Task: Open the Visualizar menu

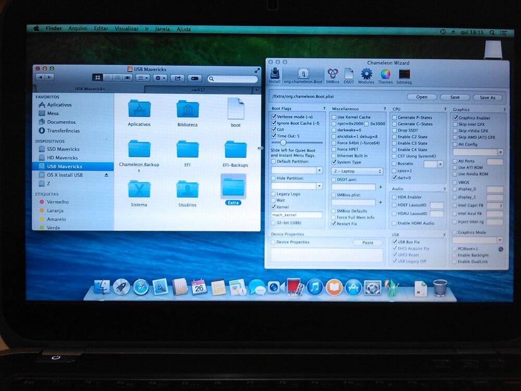Action: click(x=127, y=28)
